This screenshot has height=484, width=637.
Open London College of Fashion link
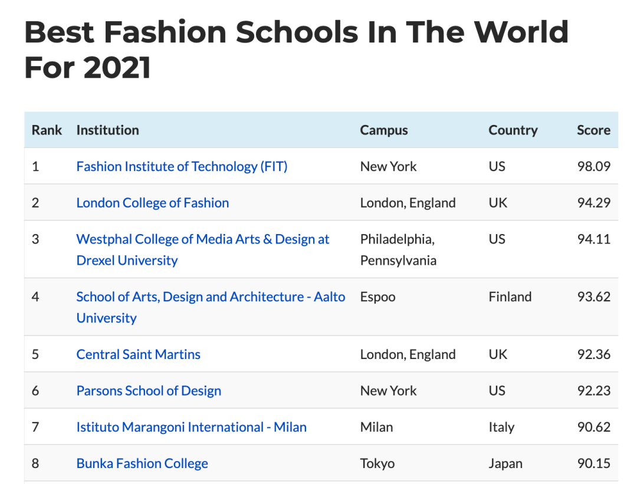[x=152, y=203]
